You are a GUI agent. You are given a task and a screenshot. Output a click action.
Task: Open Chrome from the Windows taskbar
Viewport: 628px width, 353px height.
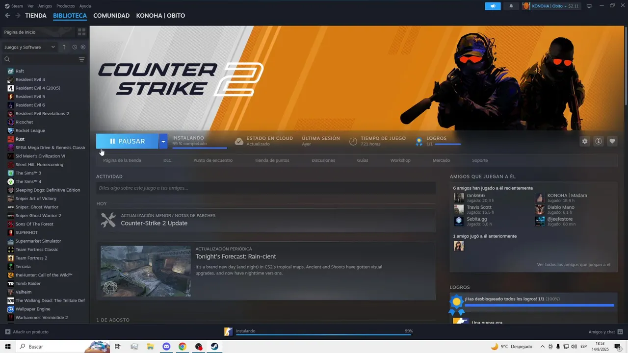point(182,347)
